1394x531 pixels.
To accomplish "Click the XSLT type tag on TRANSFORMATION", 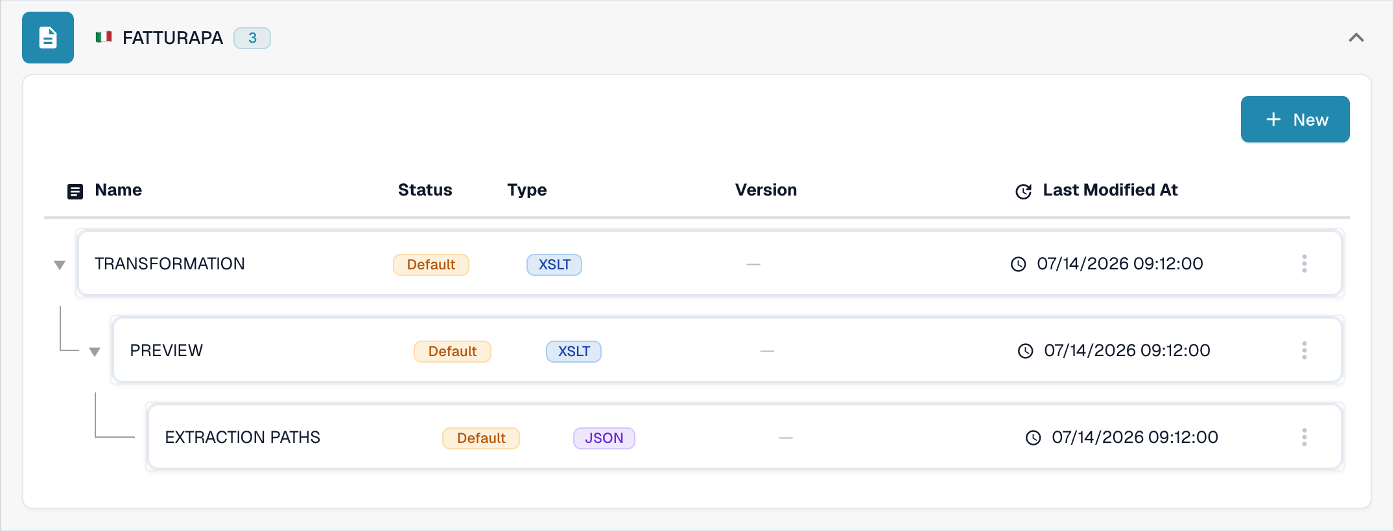I will [554, 265].
